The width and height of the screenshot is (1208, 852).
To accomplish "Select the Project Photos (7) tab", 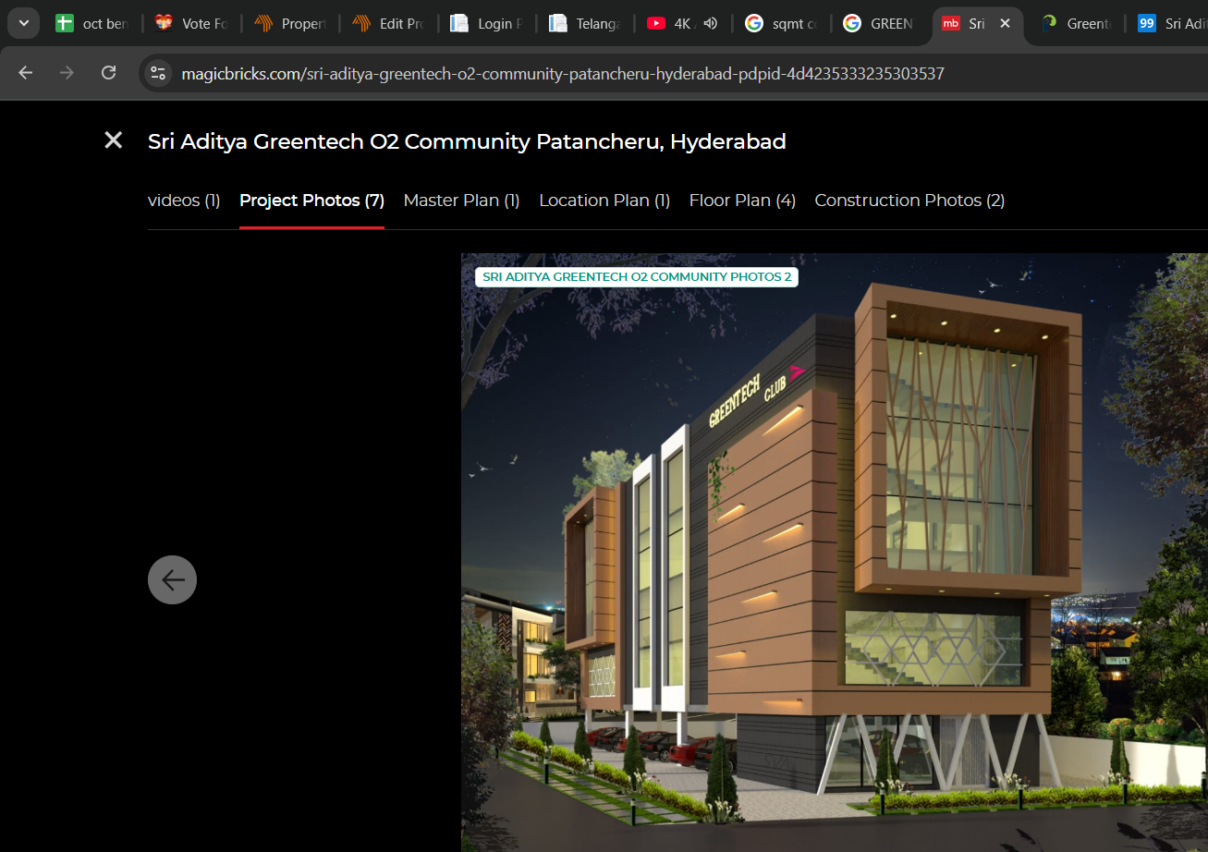I will [x=311, y=201].
